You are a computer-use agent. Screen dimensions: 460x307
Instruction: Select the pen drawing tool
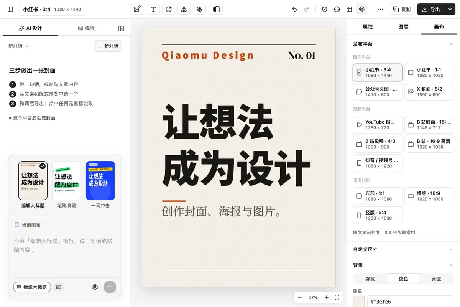[x=199, y=9]
